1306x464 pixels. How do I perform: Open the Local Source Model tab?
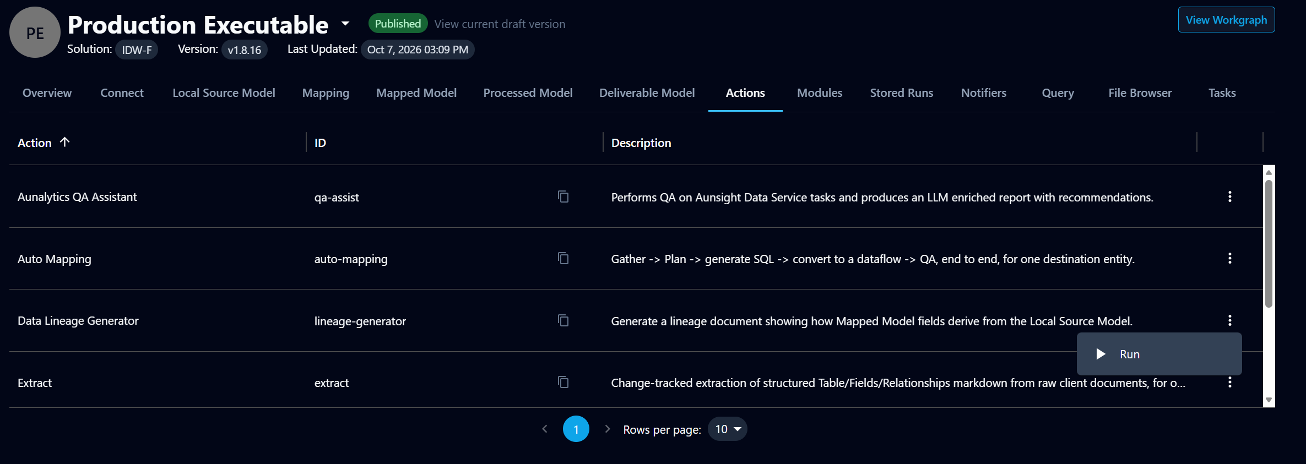[224, 93]
